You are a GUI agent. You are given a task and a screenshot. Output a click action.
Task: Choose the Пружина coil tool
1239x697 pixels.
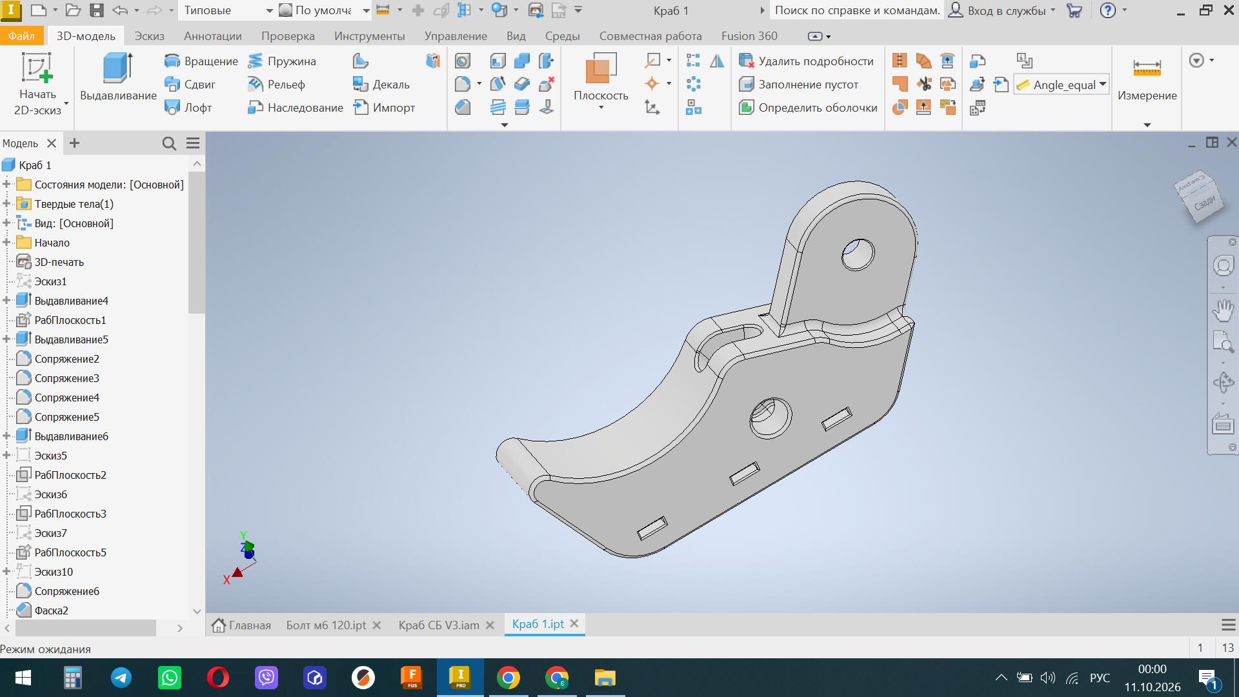pyautogui.click(x=283, y=61)
